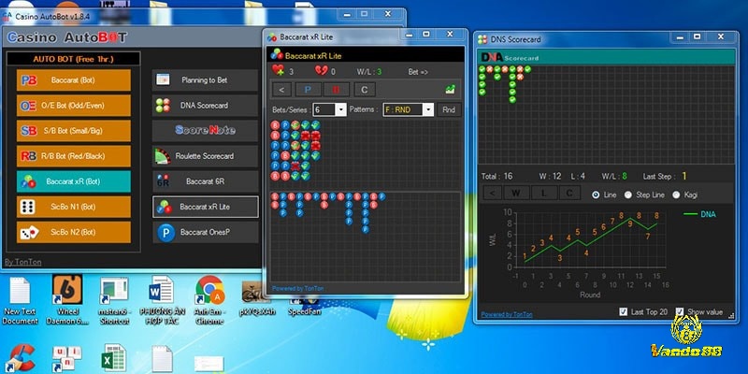Viewport: 748px width, 374px height.
Task: Click the DNA legend entry on the chart
Action: pos(699,214)
